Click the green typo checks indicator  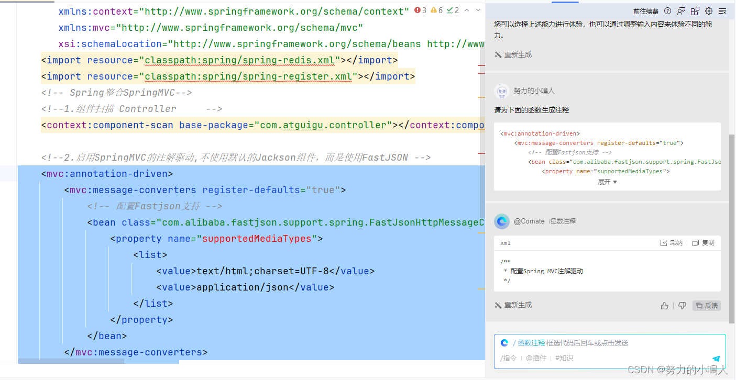point(453,10)
